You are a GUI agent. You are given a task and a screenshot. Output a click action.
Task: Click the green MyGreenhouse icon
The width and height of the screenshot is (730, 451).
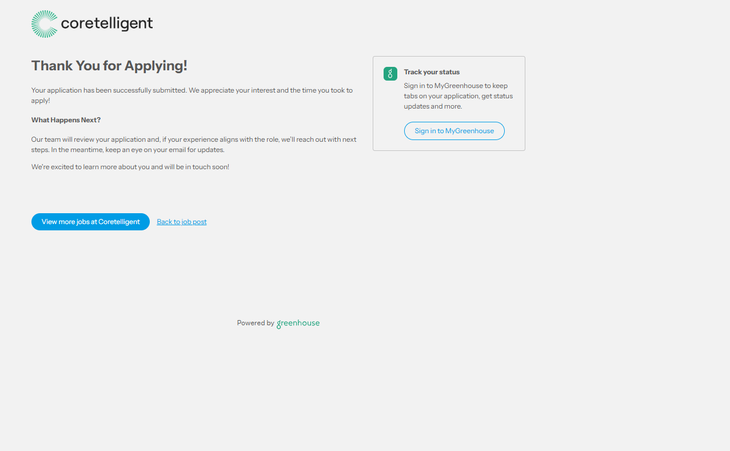(x=390, y=73)
